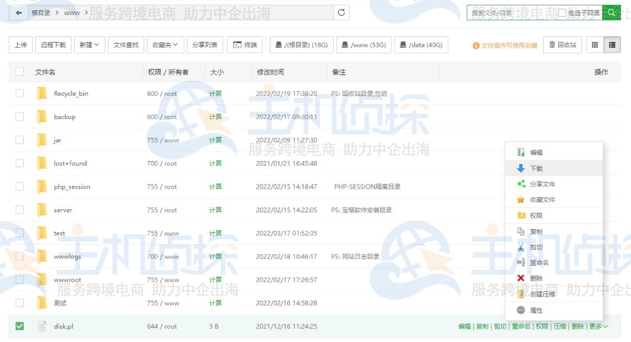Switch to list view icon
631x342 pixels.
[612, 45]
